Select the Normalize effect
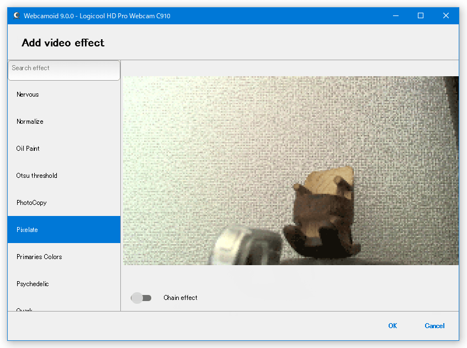 [64, 122]
